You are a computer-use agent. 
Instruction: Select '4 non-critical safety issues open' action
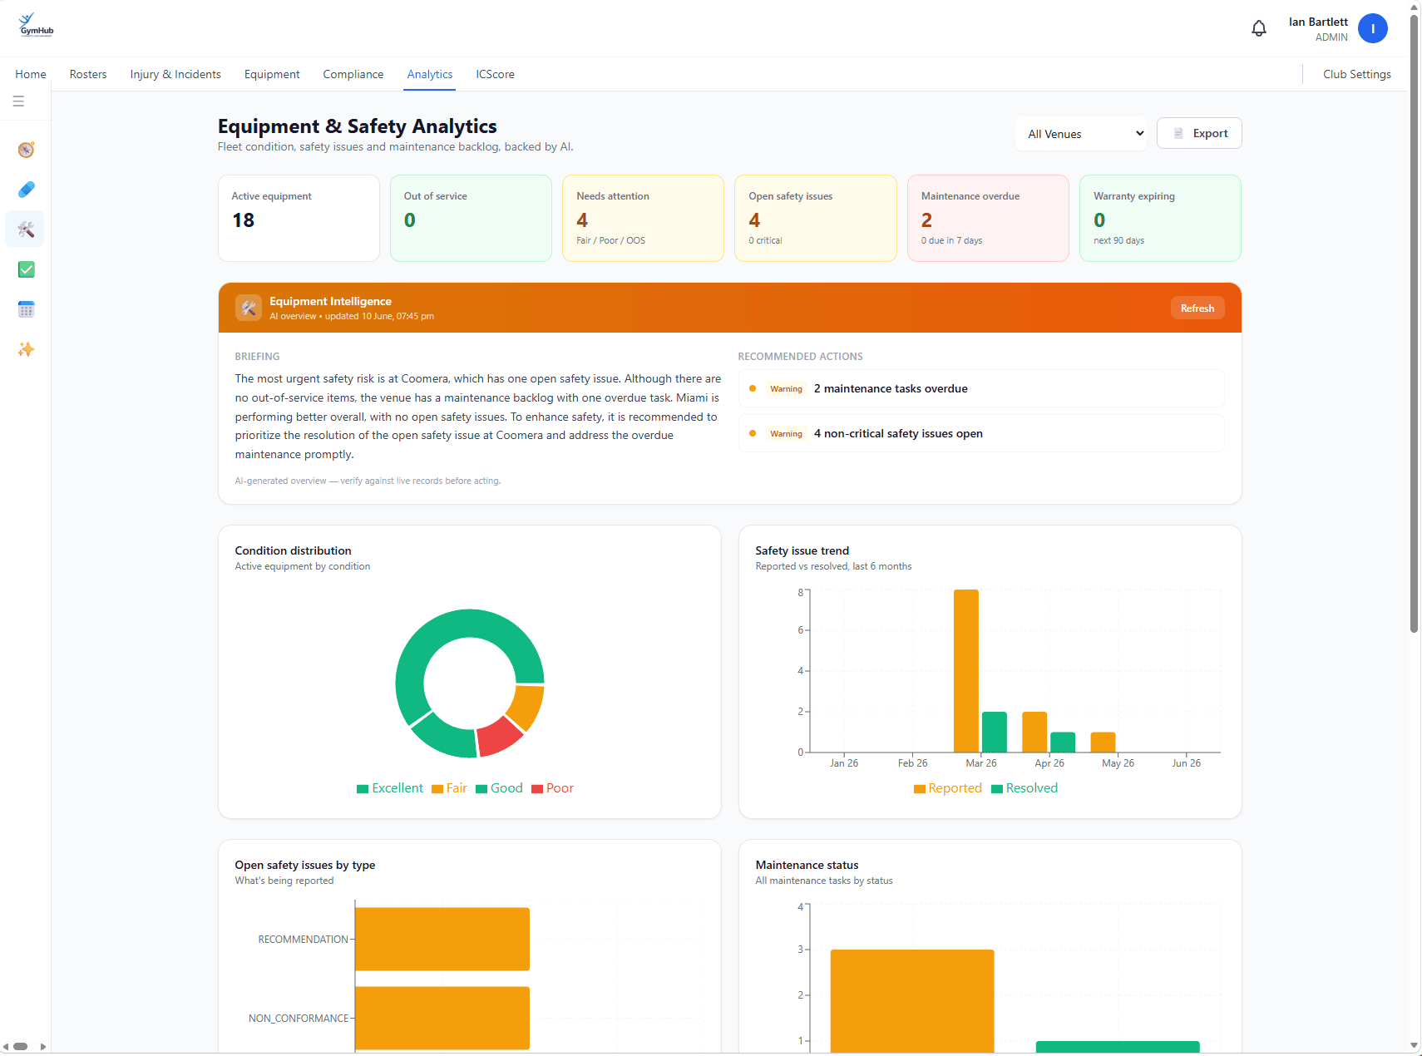pos(981,433)
